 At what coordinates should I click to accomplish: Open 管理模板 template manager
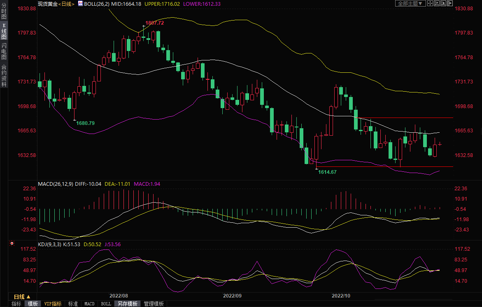(154, 304)
